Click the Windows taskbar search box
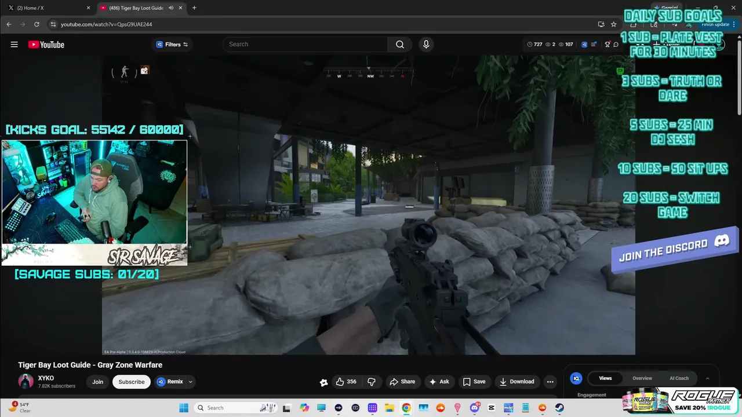 [x=236, y=408]
